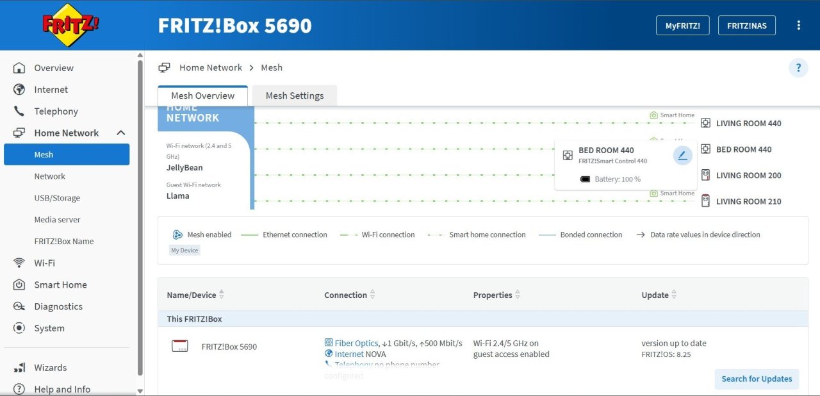Click LIVING ROOM 210 device label
This screenshot has width=820, height=396.
[x=749, y=201]
